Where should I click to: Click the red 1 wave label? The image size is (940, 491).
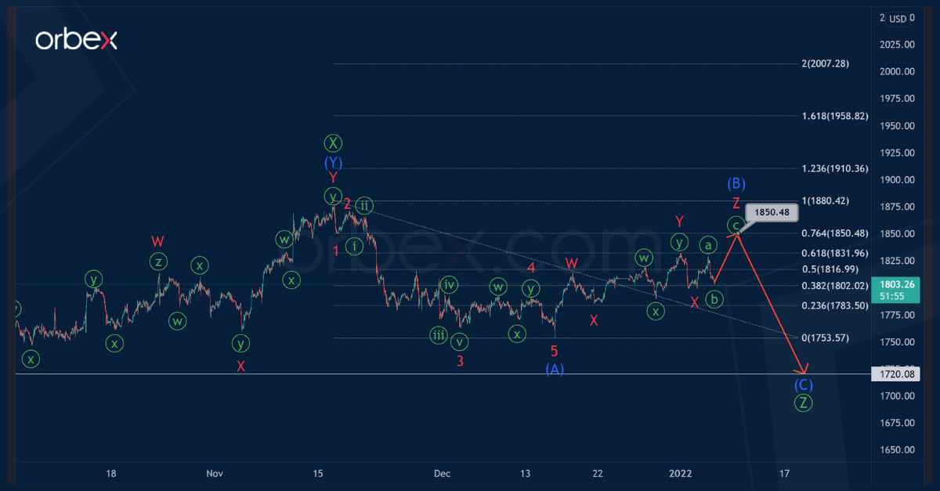(336, 251)
